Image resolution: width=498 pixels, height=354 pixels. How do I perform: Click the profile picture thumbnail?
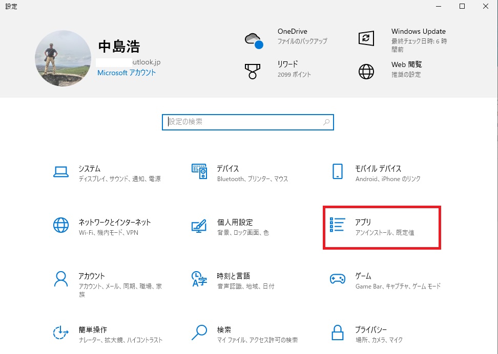[x=63, y=58]
